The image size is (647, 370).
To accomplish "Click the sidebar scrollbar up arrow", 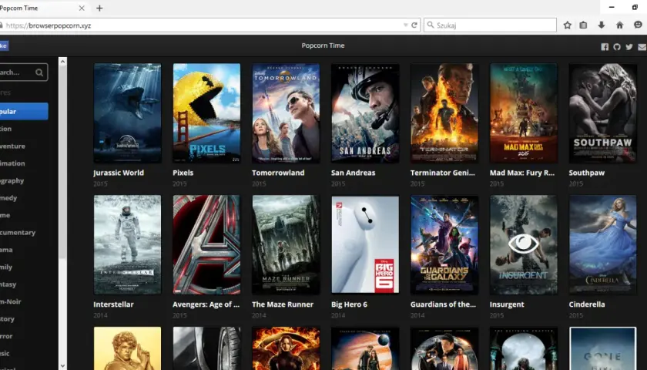I will tap(62, 62).
